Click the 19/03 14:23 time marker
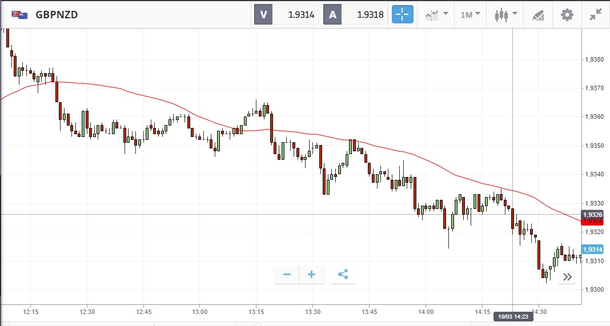610x326 pixels. point(512,317)
